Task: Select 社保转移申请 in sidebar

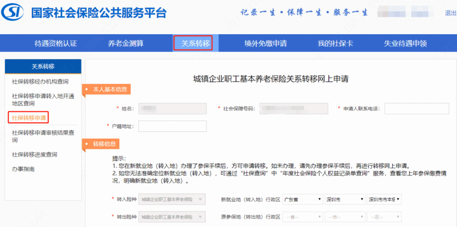Action: click(29, 118)
